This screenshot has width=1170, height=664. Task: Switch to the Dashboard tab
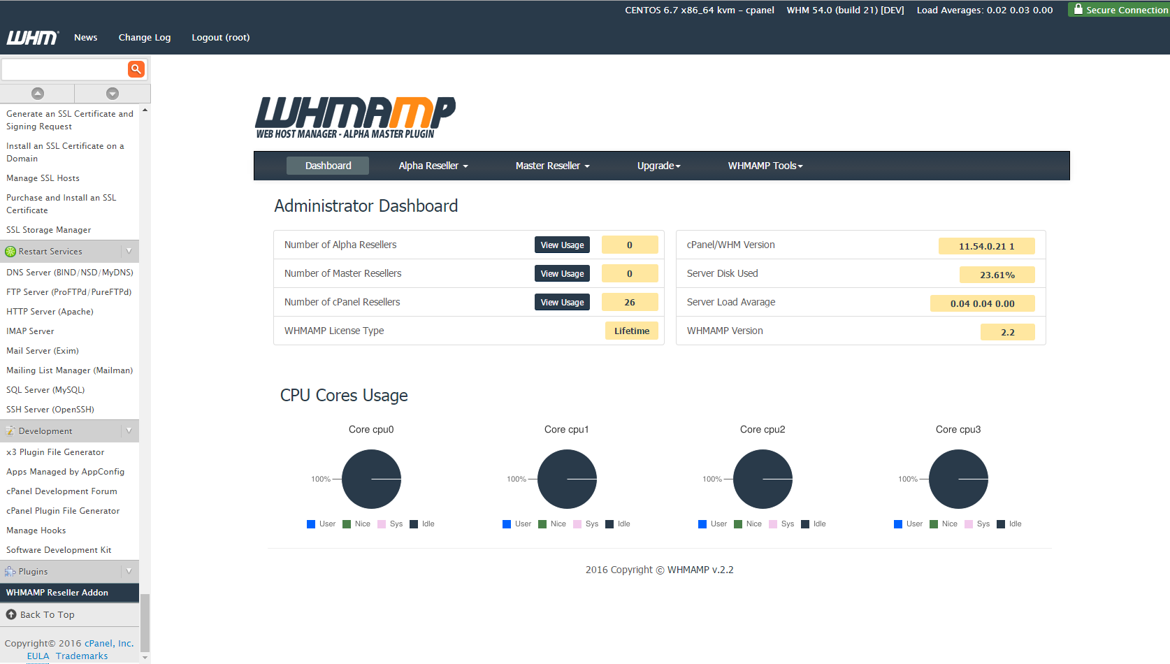(327, 166)
